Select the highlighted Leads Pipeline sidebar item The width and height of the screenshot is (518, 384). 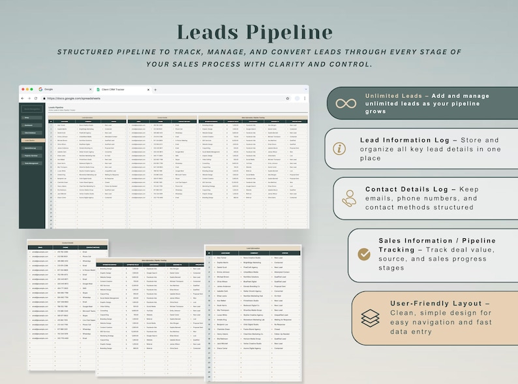[33, 140]
